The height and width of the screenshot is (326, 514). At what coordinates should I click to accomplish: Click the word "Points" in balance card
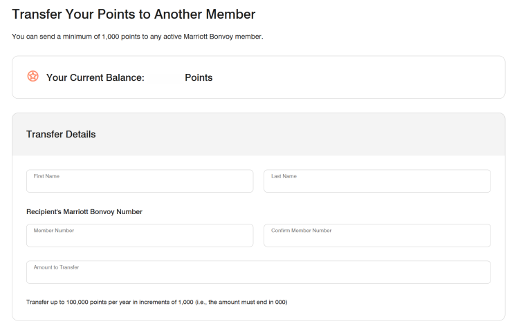(x=199, y=77)
